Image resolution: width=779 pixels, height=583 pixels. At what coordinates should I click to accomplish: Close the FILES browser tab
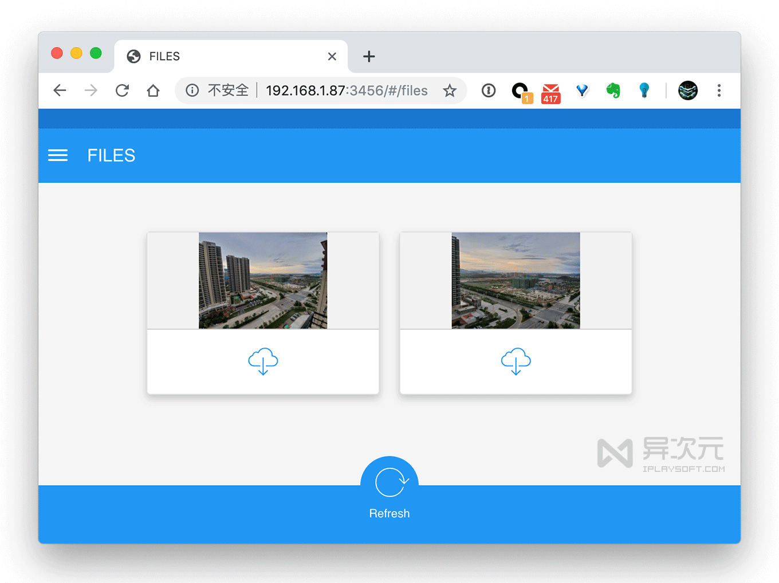point(332,56)
